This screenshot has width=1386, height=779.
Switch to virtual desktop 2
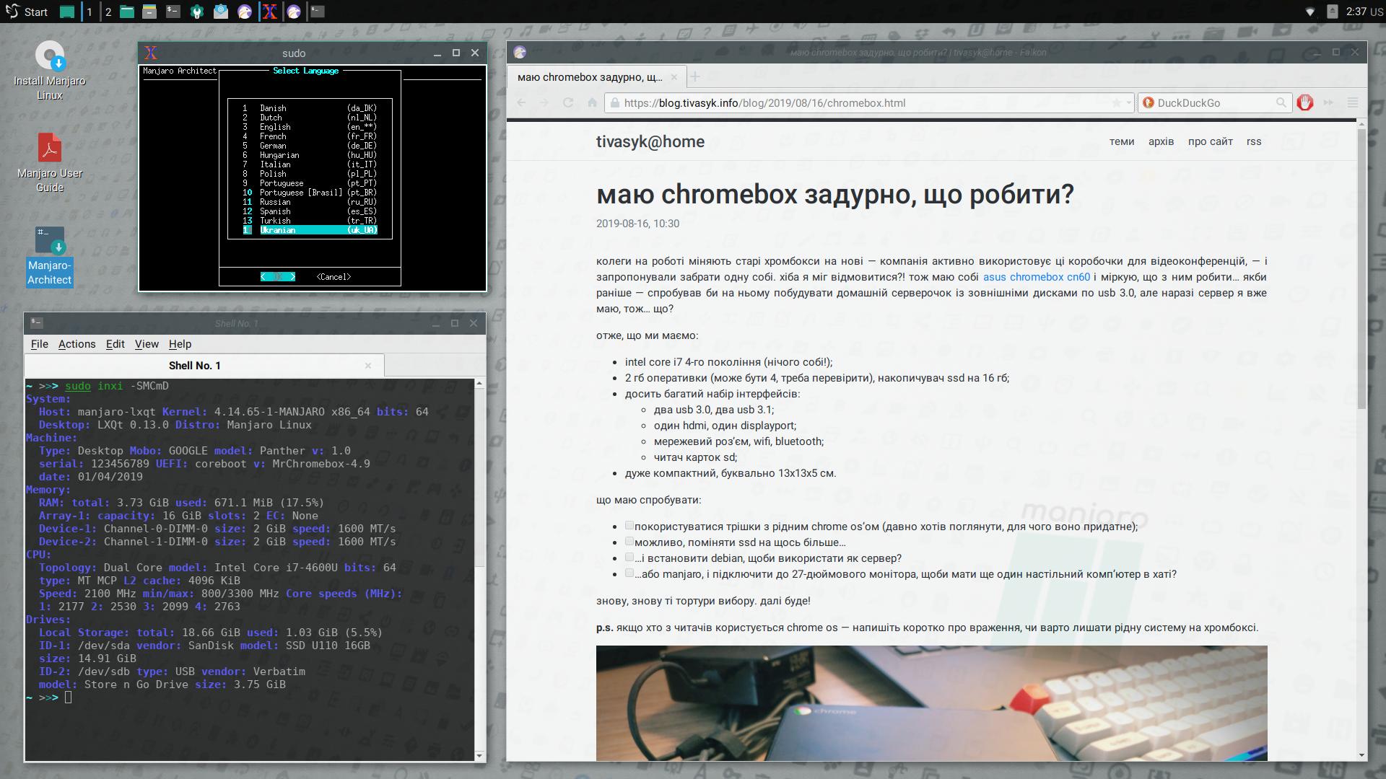(108, 12)
